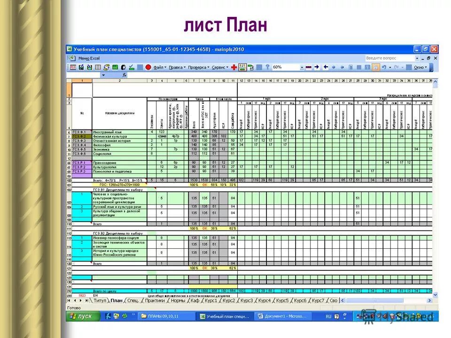This screenshot has height=338, width=451.
Task: Switch to the Титул sheet tab
Action: coord(101,299)
